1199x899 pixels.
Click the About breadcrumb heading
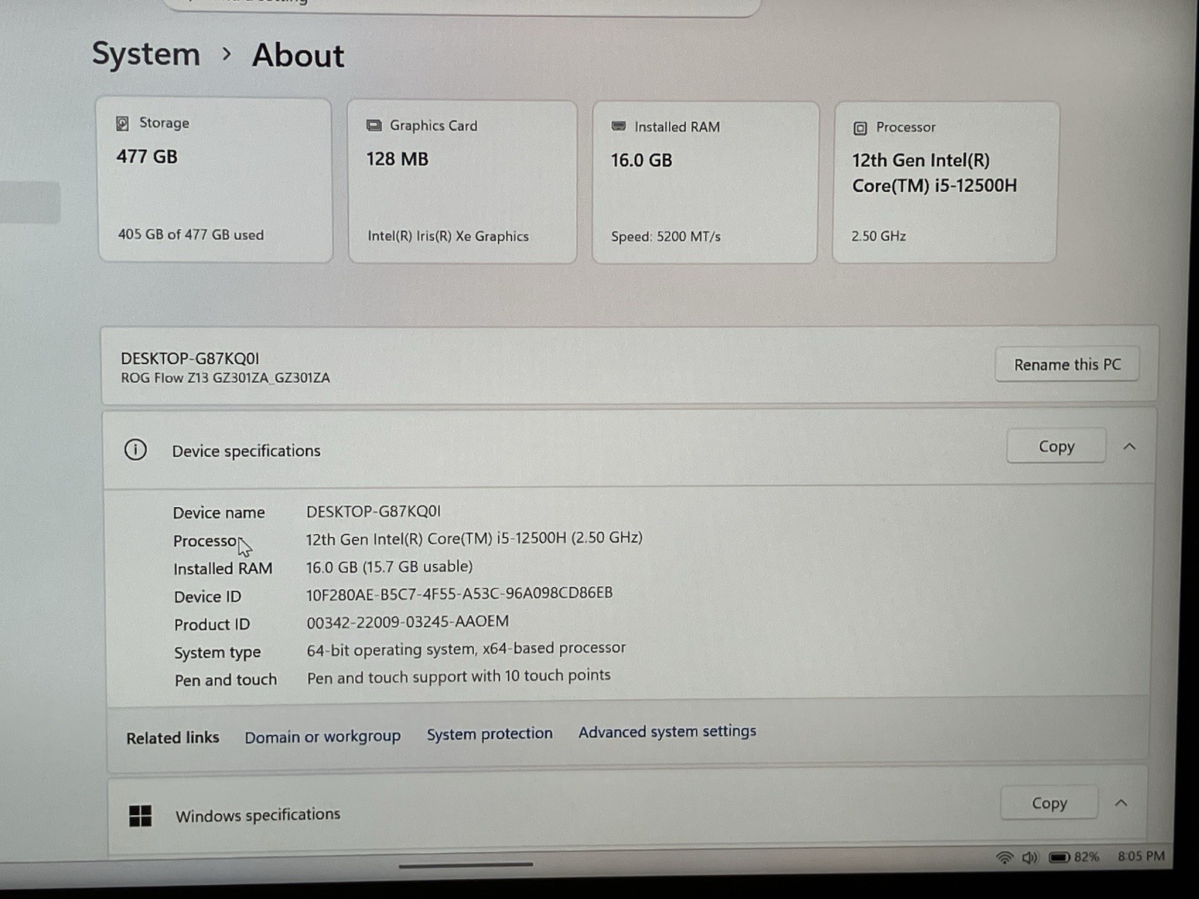[298, 55]
